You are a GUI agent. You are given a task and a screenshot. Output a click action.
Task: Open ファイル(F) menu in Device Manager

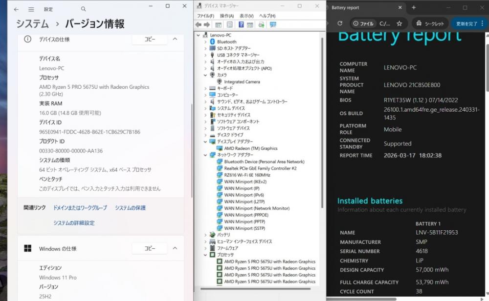(205, 16)
